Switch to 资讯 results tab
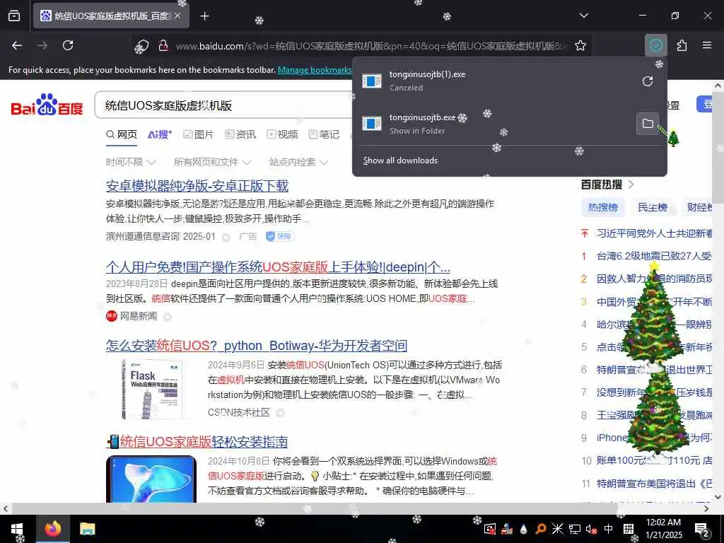The image size is (724, 543). pyautogui.click(x=240, y=134)
